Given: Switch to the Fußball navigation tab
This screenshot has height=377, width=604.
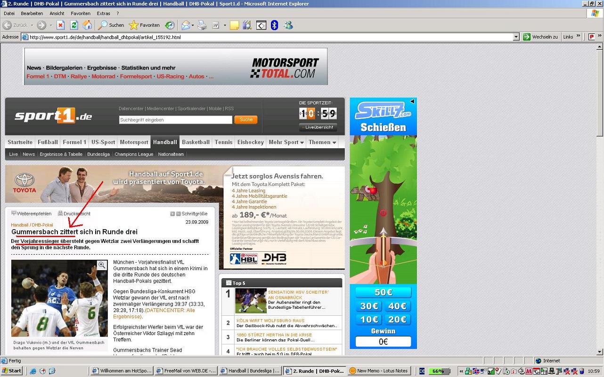Looking at the screenshot, I should pos(48,142).
